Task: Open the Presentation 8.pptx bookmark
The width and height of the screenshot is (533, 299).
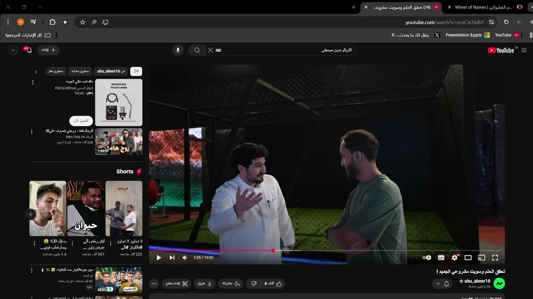Action: click(467, 35)
